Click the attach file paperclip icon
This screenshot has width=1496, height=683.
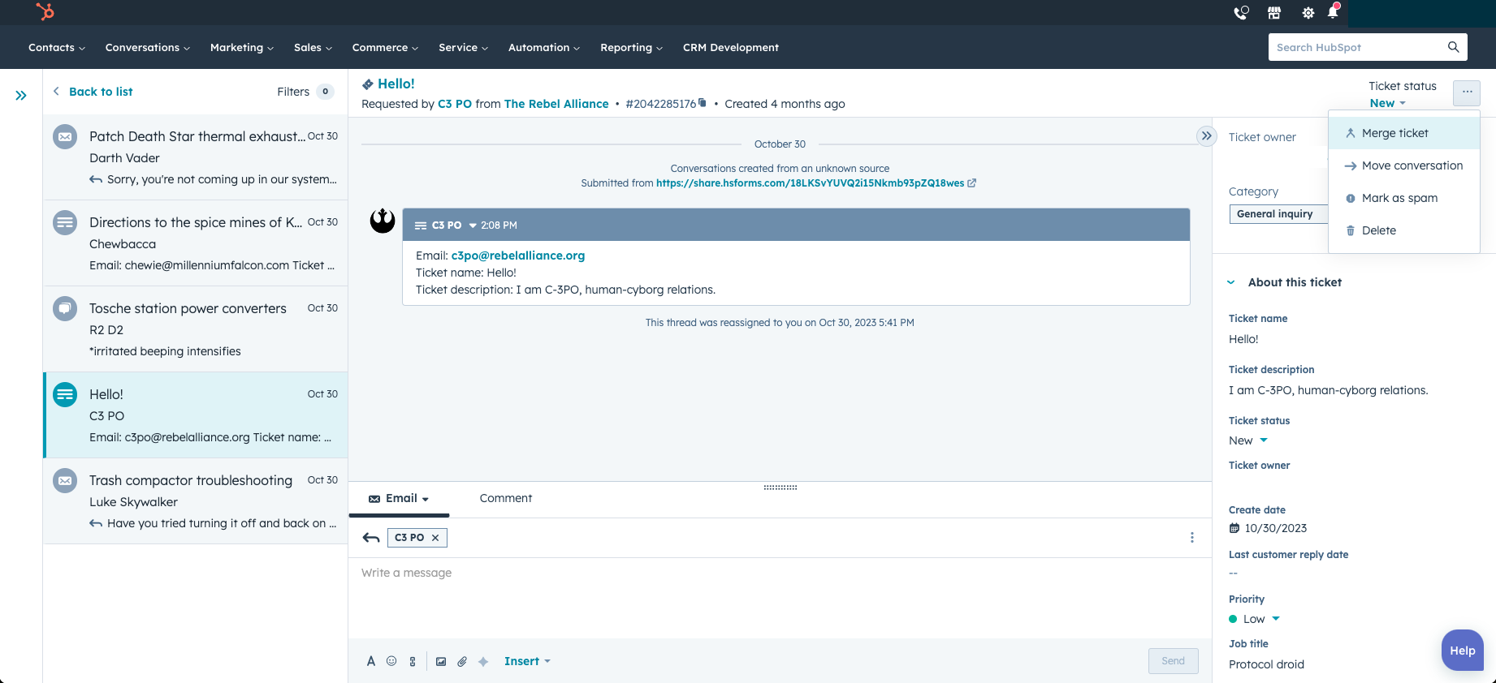click(x=462, y=661)
